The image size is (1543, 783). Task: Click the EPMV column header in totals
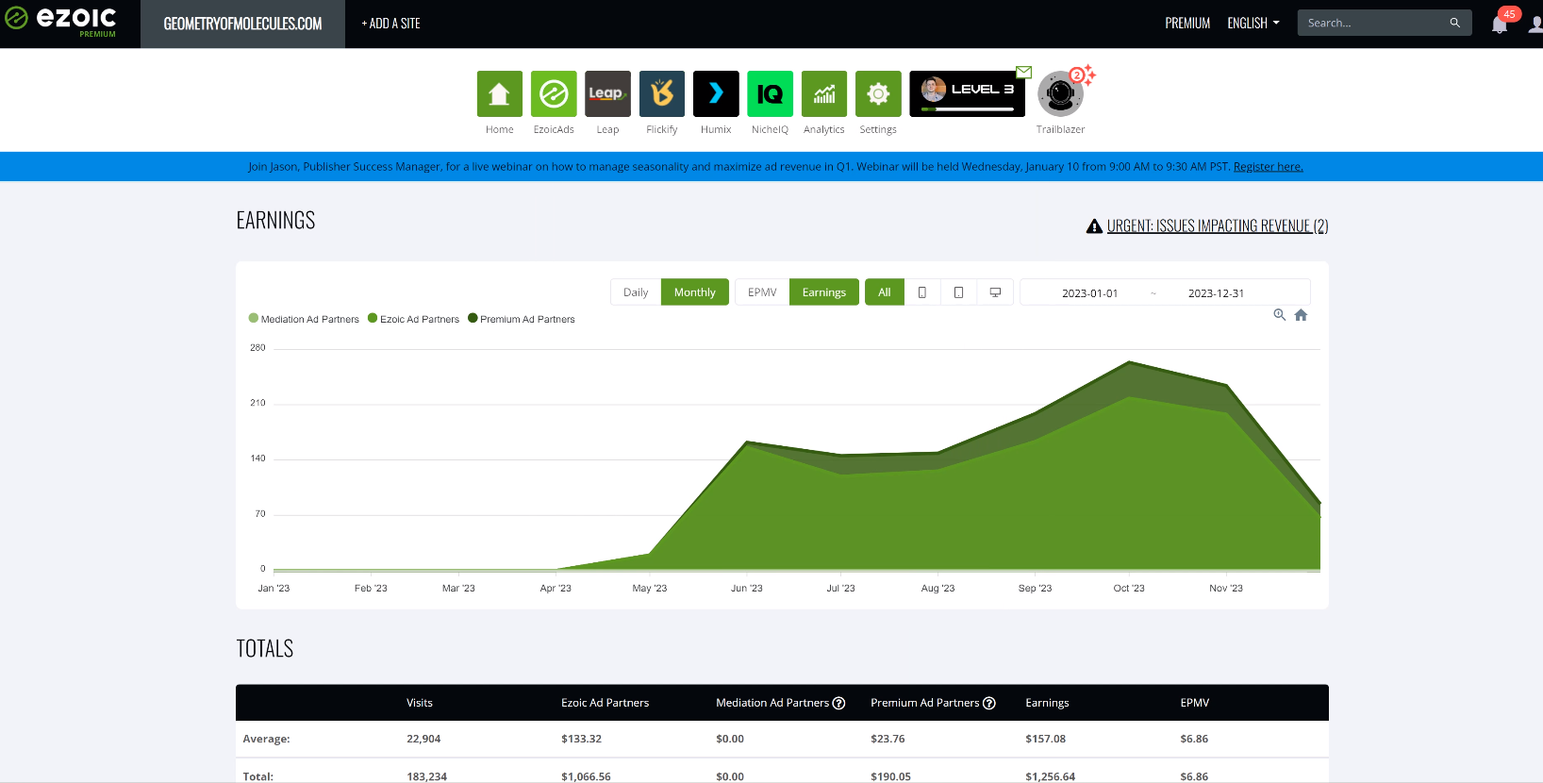(1194, 703)
